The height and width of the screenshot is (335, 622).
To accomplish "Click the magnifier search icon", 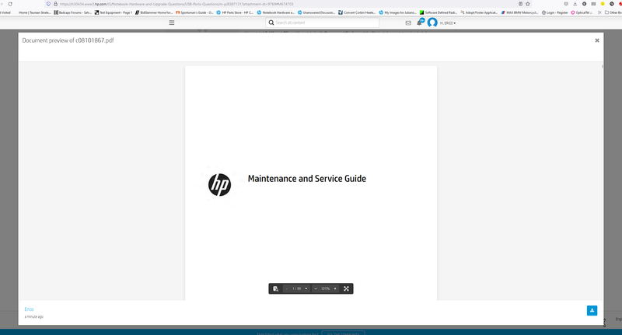I will pos(271,23).
